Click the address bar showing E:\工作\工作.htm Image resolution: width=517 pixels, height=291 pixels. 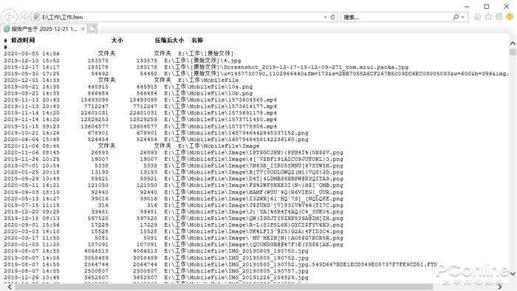click(x=184, y=17)
